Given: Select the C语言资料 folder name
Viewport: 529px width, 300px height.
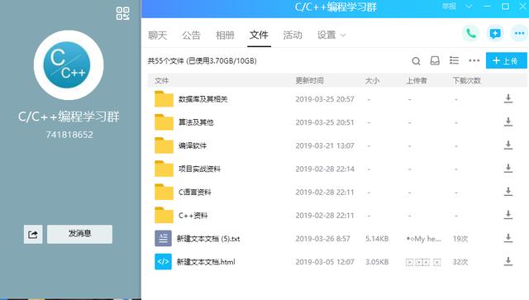Looking at the screenshot, I should pos(195,193).
